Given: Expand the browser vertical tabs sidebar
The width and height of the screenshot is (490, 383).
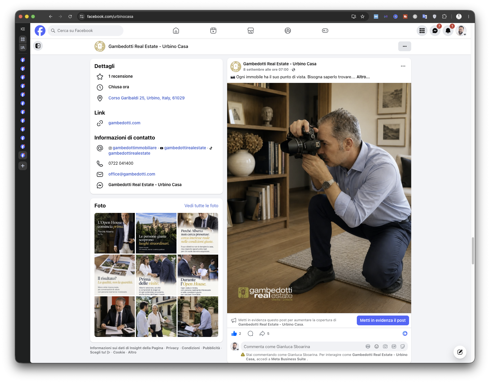Looking at the screenshot, I should [x=23, y=29].
